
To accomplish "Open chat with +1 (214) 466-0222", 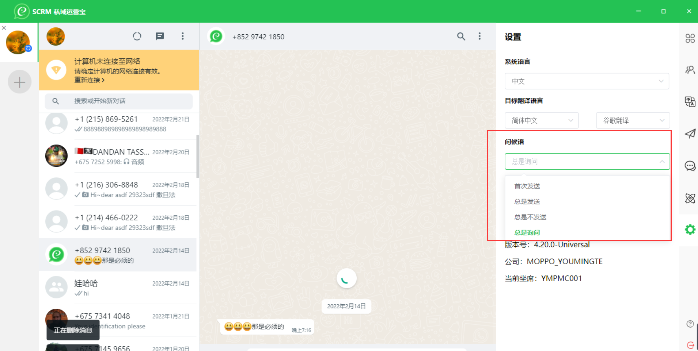I will (118, 222).
